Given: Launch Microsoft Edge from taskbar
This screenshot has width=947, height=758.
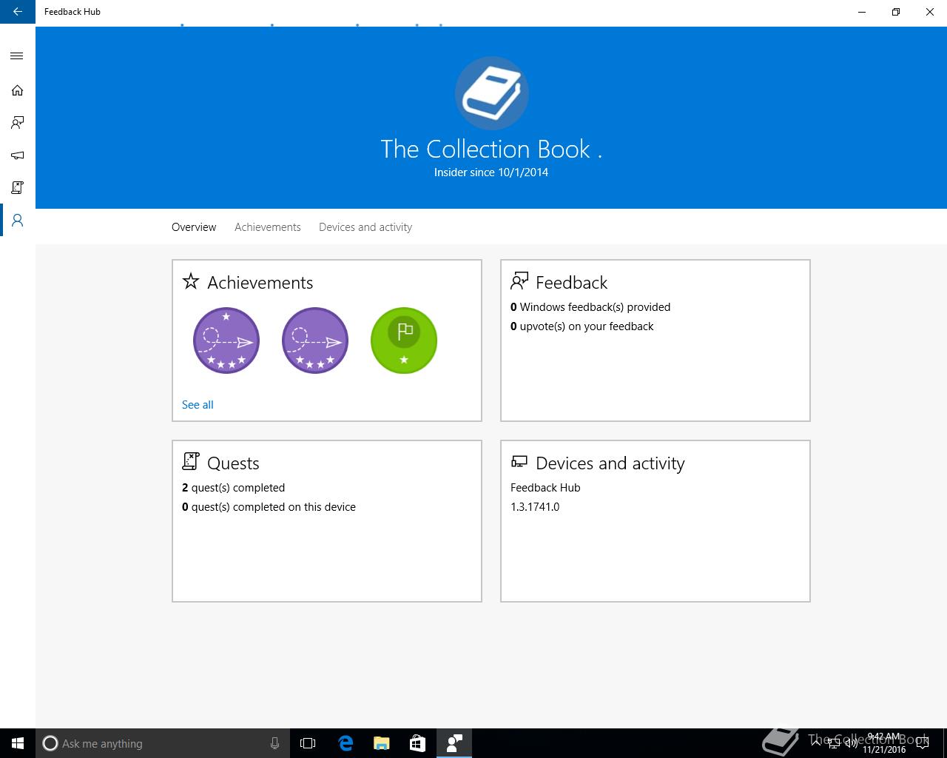Looking at the screenshot, I should pos(345,743).
